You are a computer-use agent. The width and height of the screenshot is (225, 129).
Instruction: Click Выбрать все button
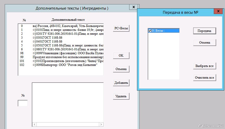click(x=204, y=66)
